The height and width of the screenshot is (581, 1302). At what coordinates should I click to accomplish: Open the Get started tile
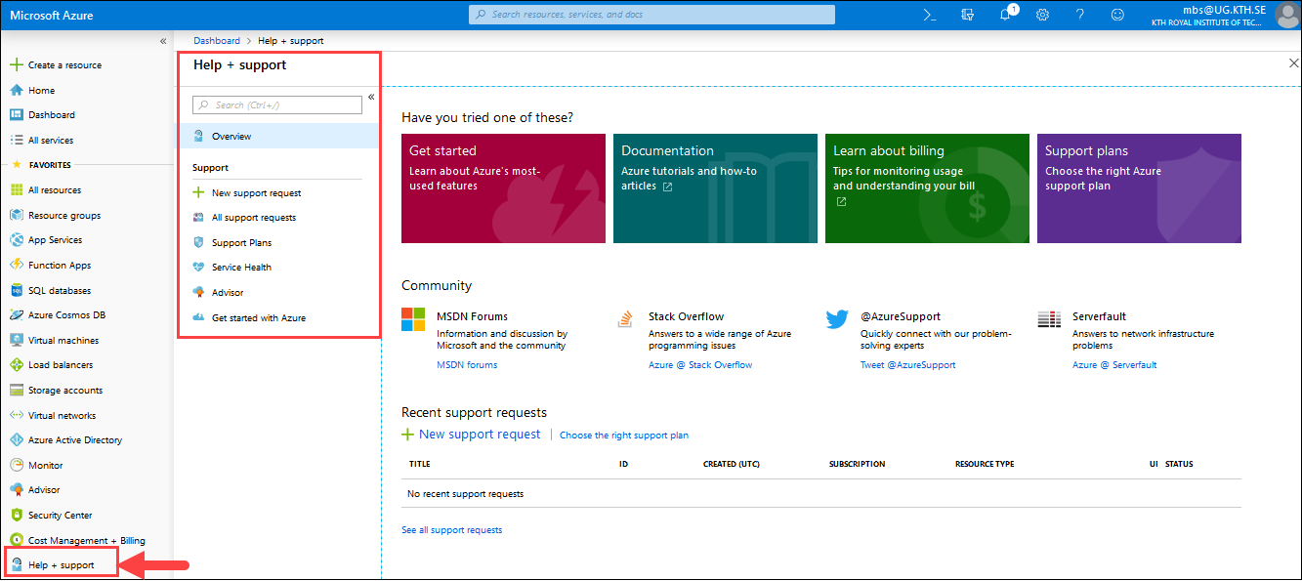click(503, 188)
